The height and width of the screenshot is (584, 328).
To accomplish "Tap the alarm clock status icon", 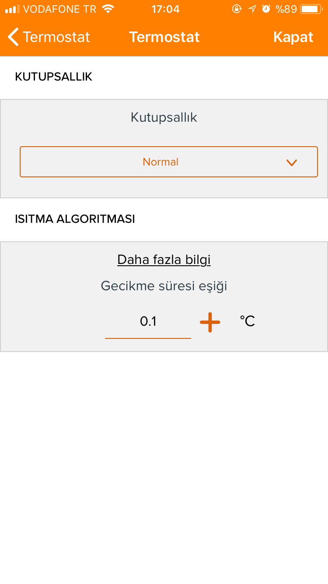I will click(266, 9).
